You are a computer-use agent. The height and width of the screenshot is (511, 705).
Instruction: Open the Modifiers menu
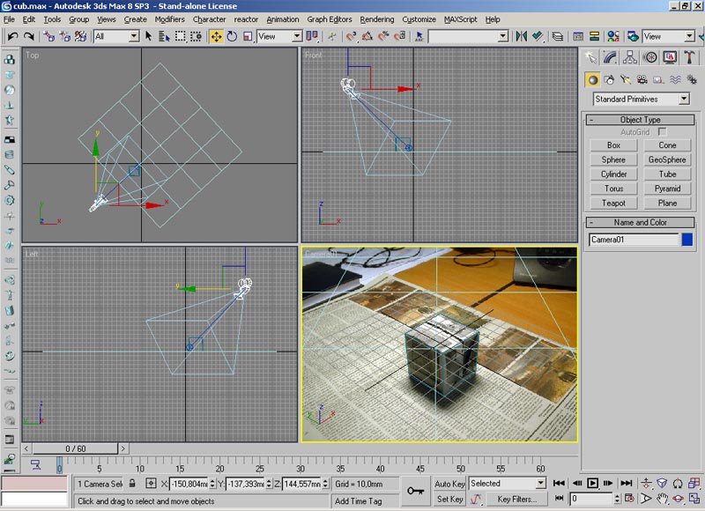169,19
